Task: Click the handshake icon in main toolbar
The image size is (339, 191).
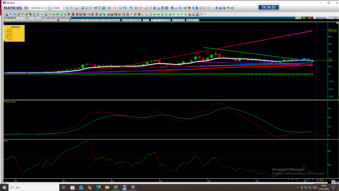Action: pyautogui.click(x=96, y=8)
